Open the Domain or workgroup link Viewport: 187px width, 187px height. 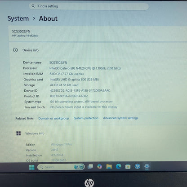[53, 118]
